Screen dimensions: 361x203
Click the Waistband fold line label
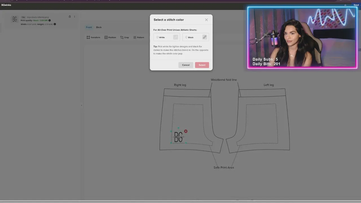[x=224, y=80]
